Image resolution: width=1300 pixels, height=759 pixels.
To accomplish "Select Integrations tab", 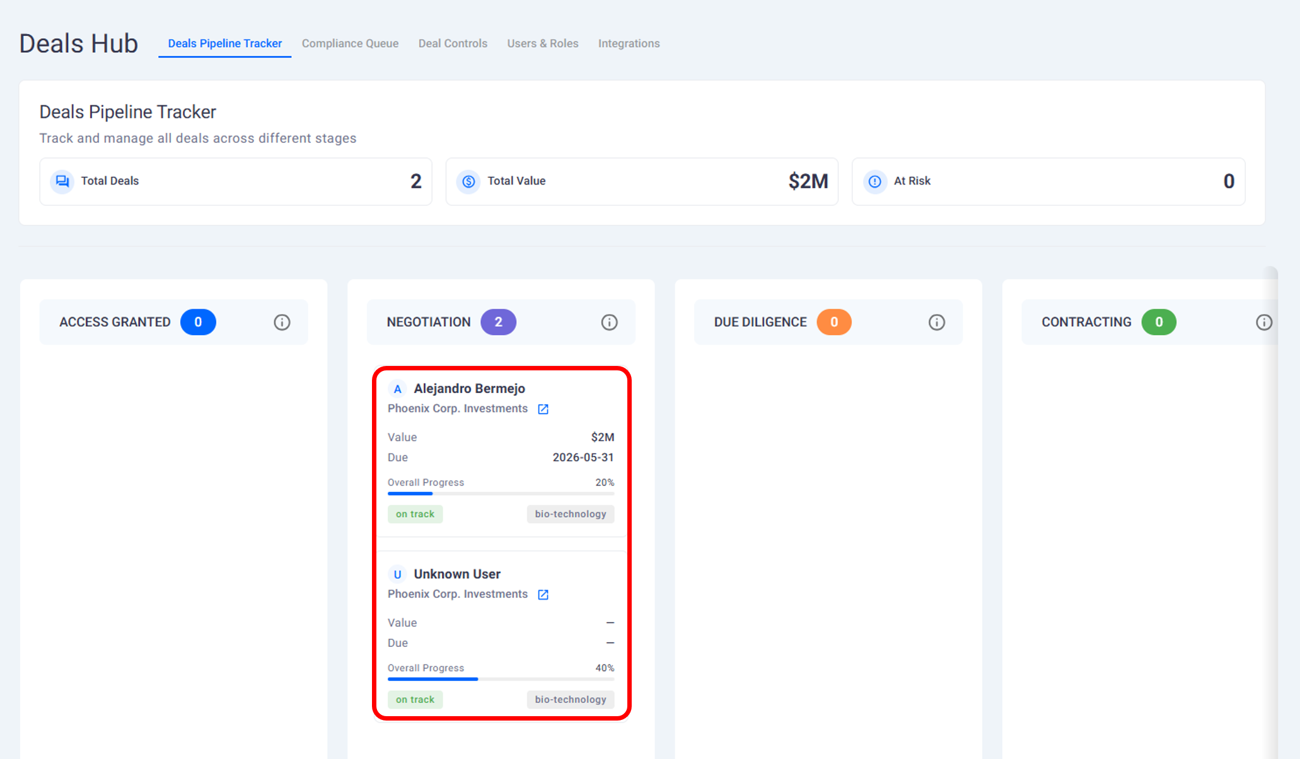I will pyautogui.click(x=629, y=43).
